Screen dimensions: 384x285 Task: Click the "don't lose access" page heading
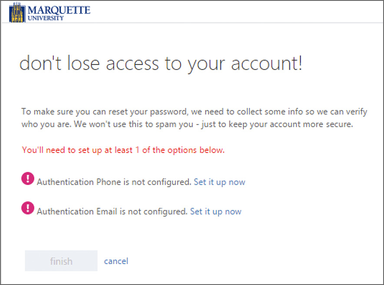pyautogui.click(x=161, y=64)
